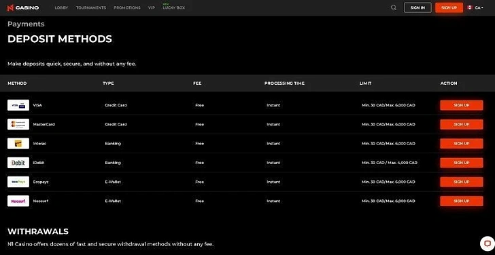Click the ecoPayz payment logo
This screenshot has width=495, height=255.
18,182
